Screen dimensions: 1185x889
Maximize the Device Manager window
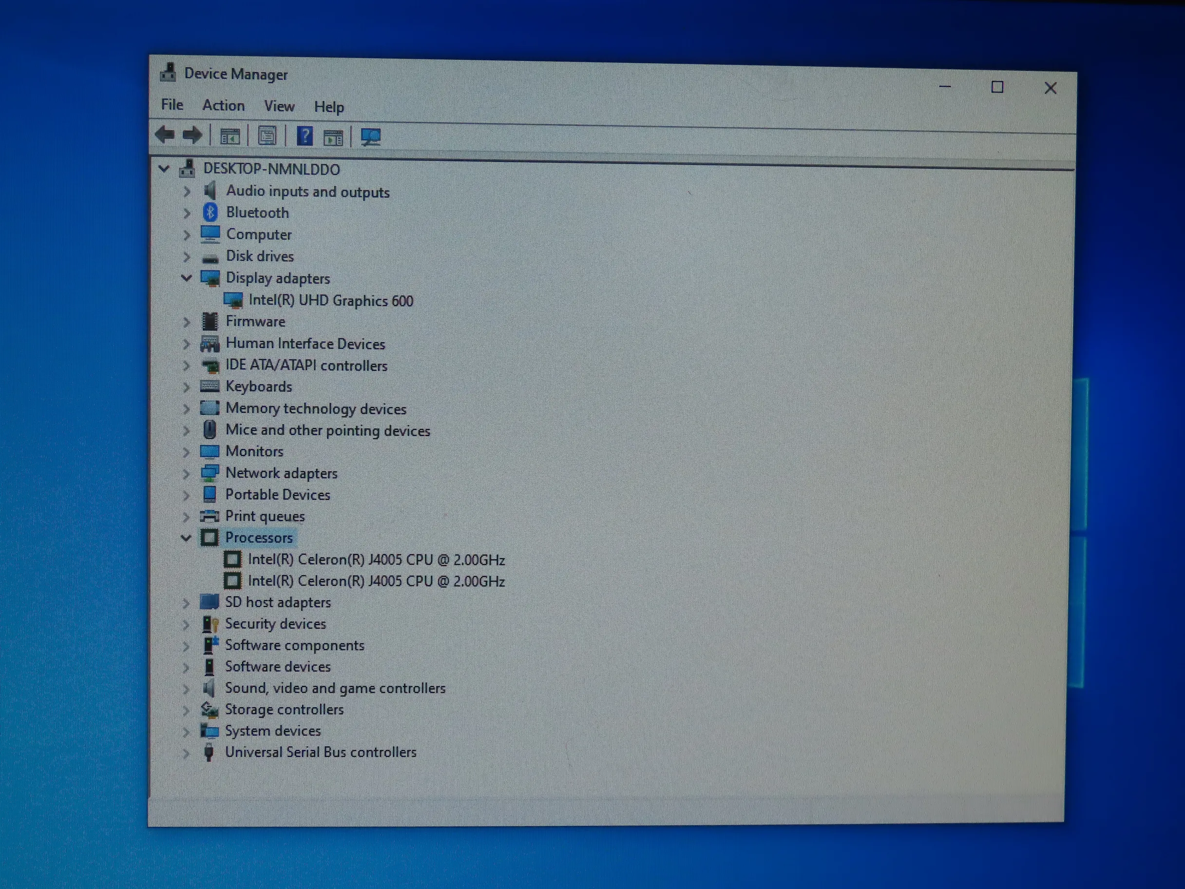(997, 87)
